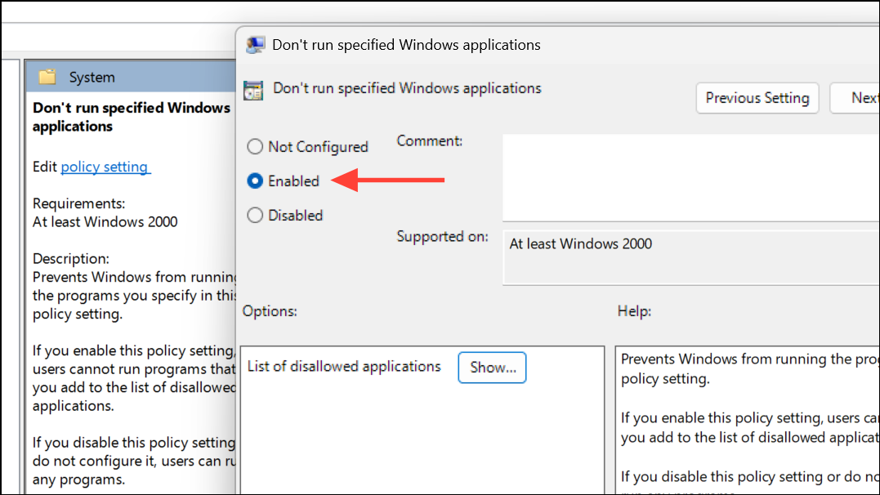Click the Options: label
The height and width of the screenshot is (495, 880).
[x=270, y=311]
